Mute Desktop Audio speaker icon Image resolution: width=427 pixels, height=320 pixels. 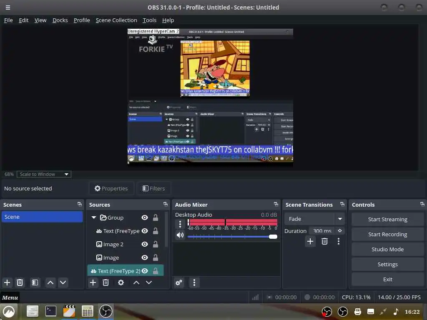(x=180, y=235)
